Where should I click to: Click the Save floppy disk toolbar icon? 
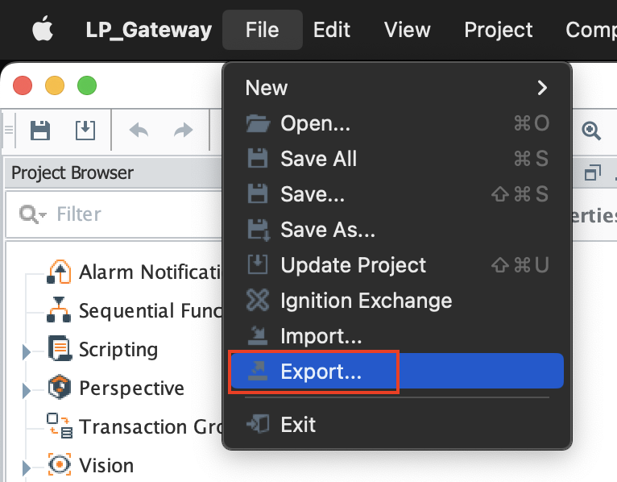point(40,131)
